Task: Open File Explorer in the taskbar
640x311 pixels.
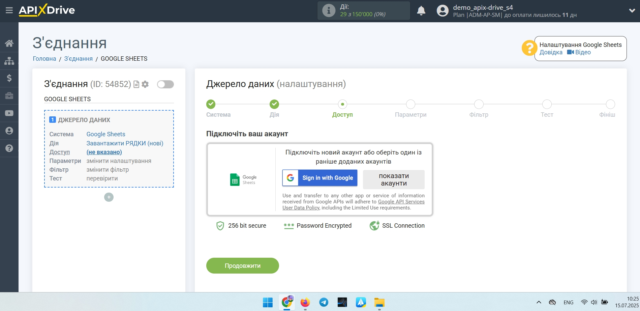Action: click(379, 302)
